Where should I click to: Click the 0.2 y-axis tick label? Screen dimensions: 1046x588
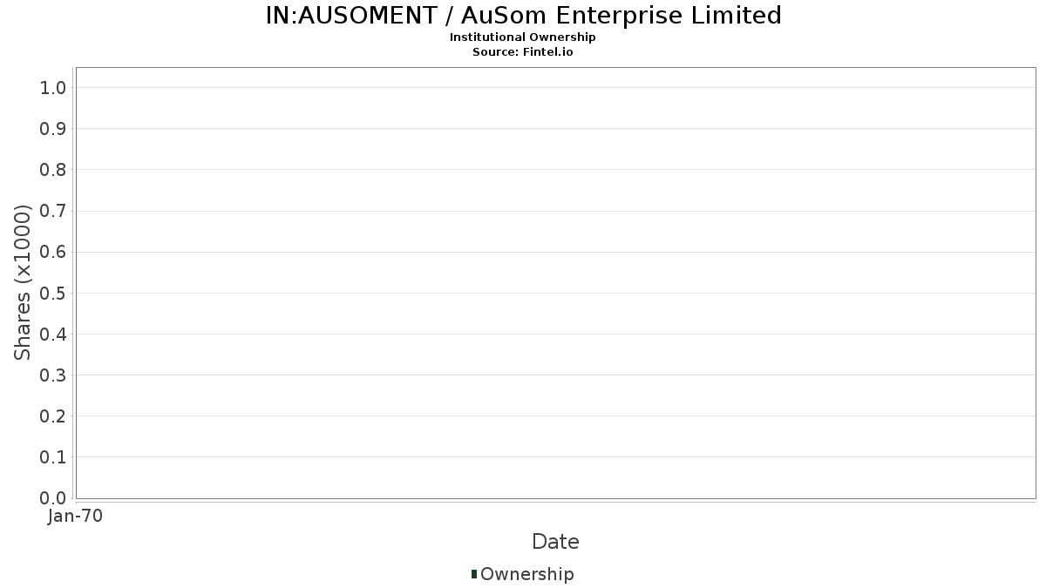53,416
